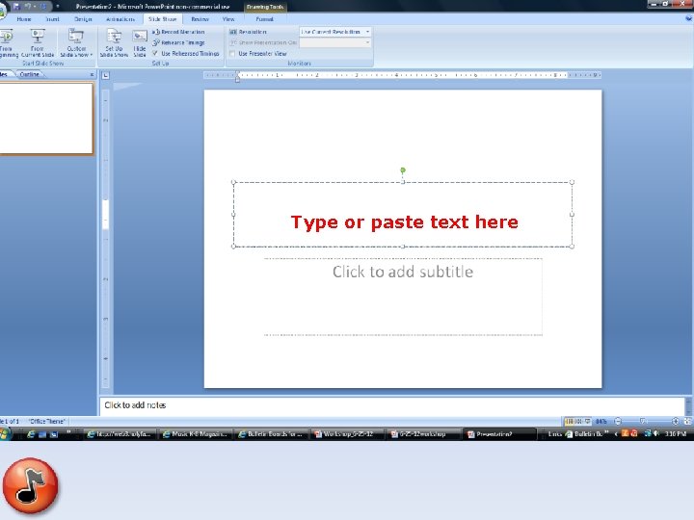Click Redo in Quick Access Toolbar
The image size is (694, 520).
(x=43, y=6)
